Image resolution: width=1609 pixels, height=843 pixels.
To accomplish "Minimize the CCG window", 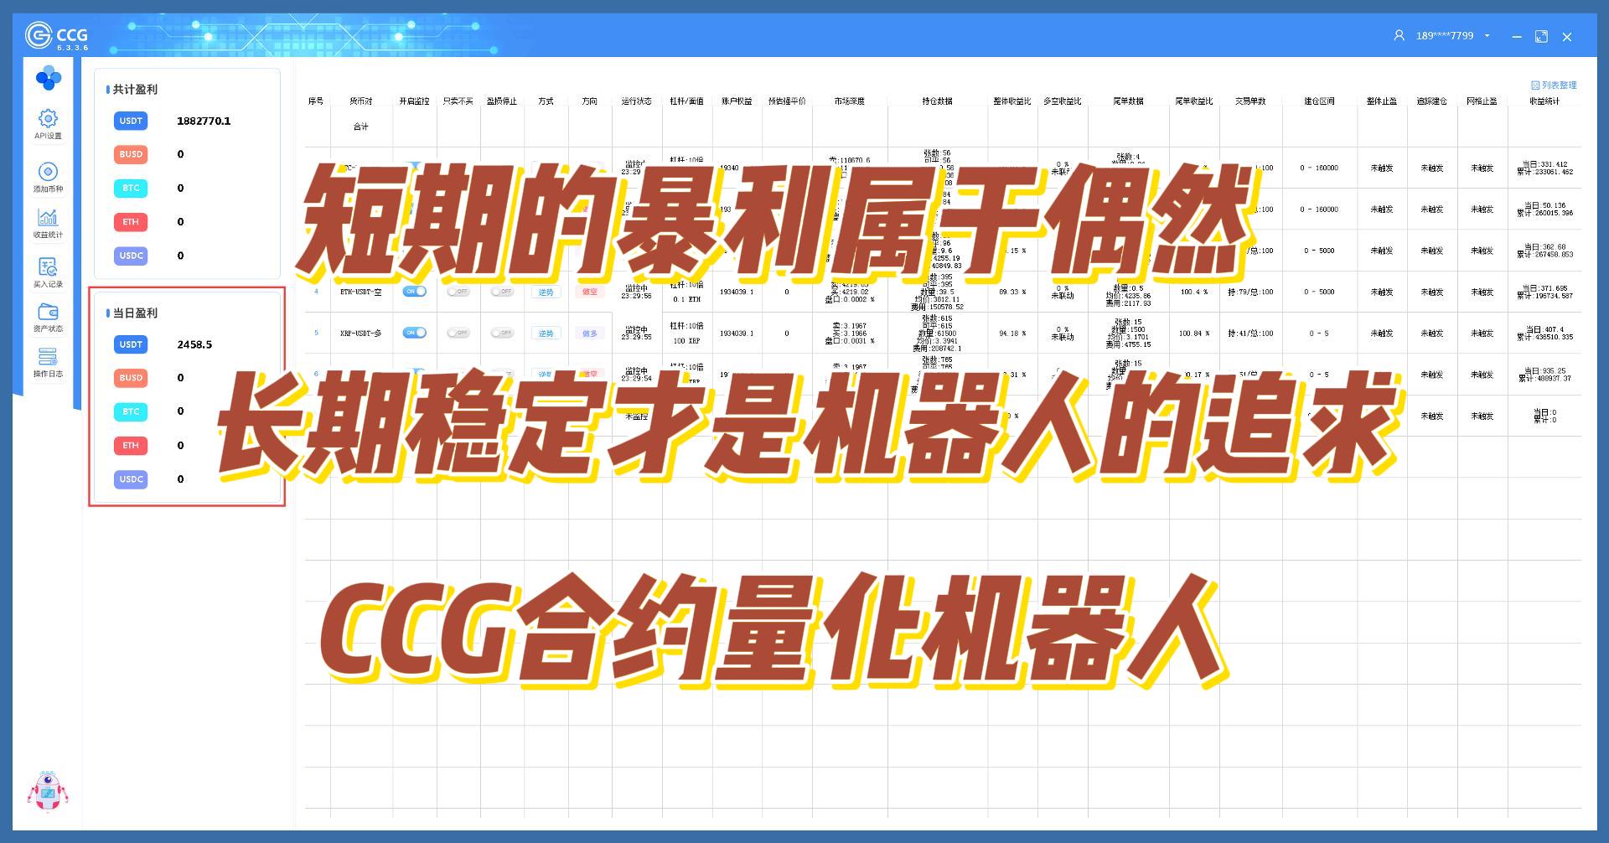I will point(1517,37).
